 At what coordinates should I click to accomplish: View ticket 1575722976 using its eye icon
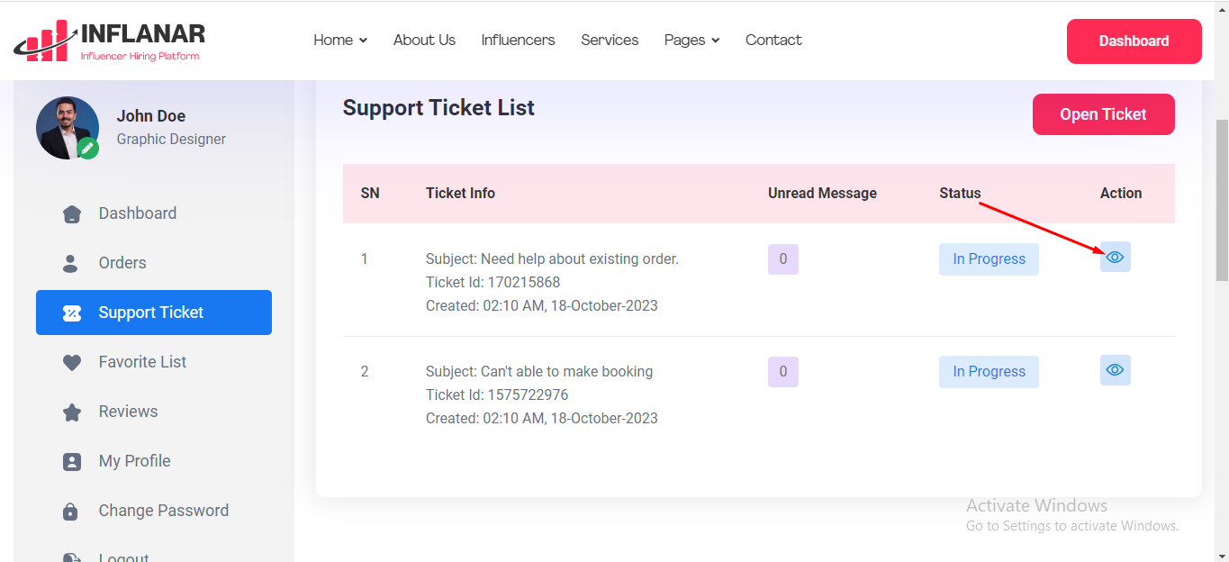coord(1115,370)
